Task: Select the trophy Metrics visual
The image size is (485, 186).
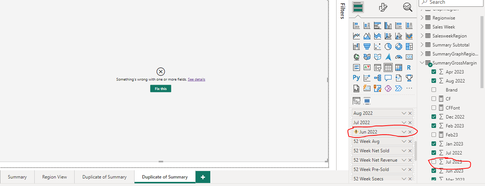Action: tap(409, 78)
